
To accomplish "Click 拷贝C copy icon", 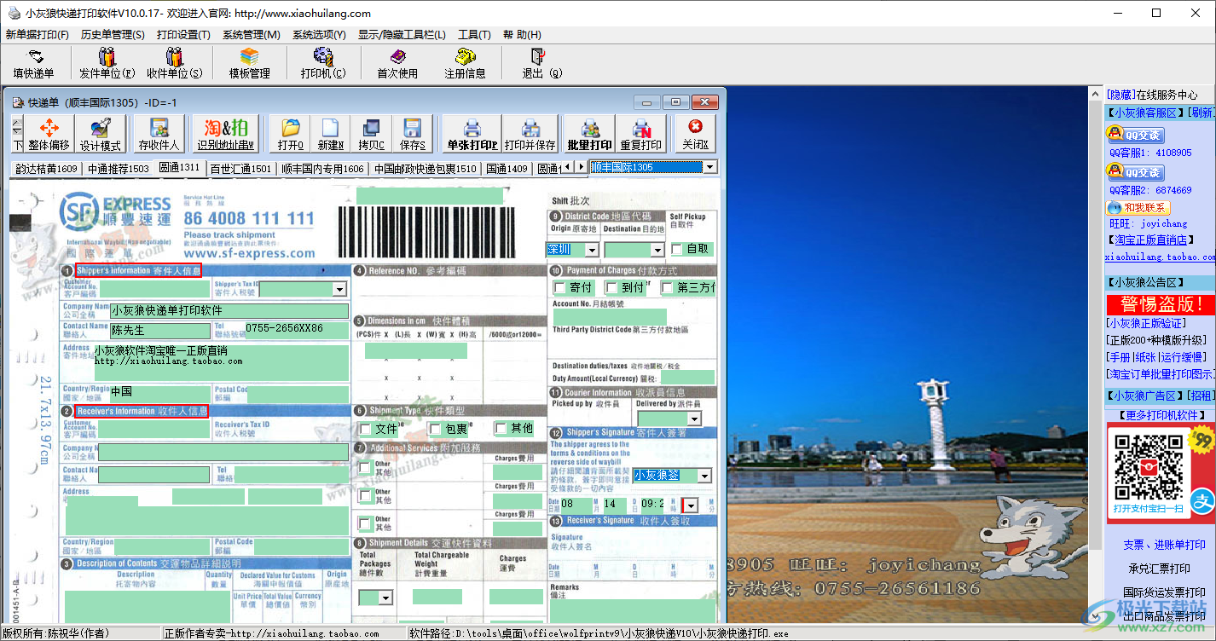I will point(371,135).
